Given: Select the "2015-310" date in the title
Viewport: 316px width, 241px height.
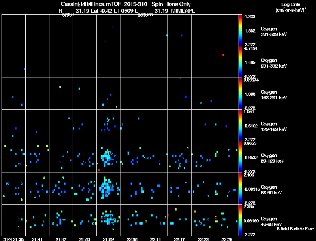Looking at the screenshot, I should tap(135, 4).
